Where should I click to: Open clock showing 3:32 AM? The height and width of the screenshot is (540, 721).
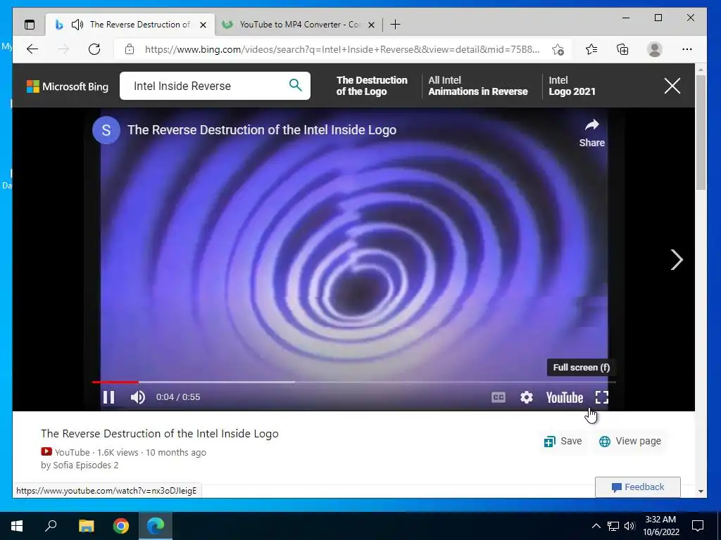tap(660, 526)
